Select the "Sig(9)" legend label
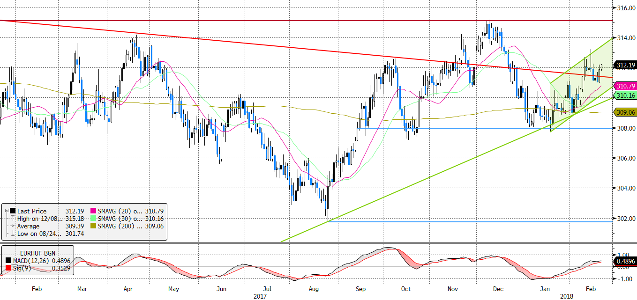This screenshot has height=300, width=637. (21, 268)
